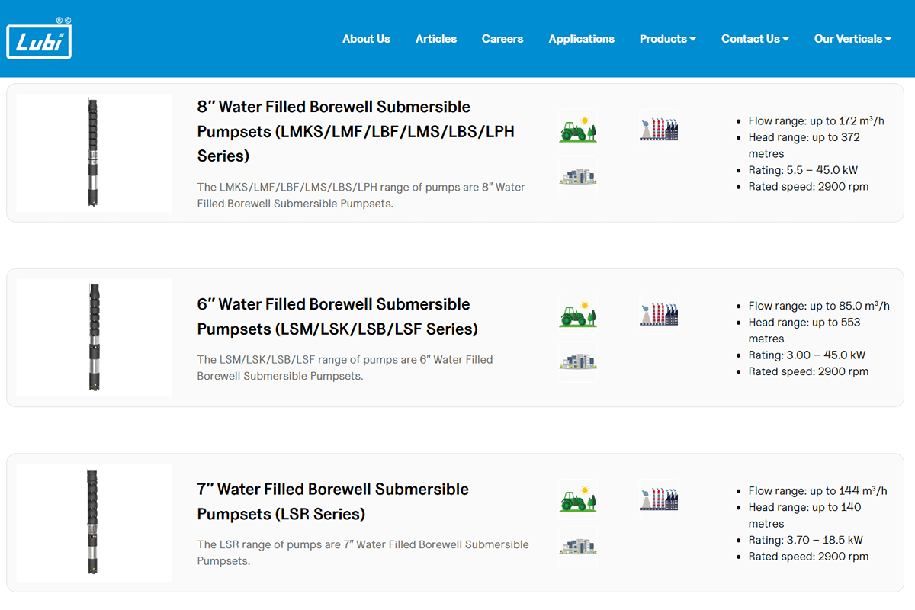
Task: Click the factory industry icon for 8″ pumpsets
Action: point(659,128)
